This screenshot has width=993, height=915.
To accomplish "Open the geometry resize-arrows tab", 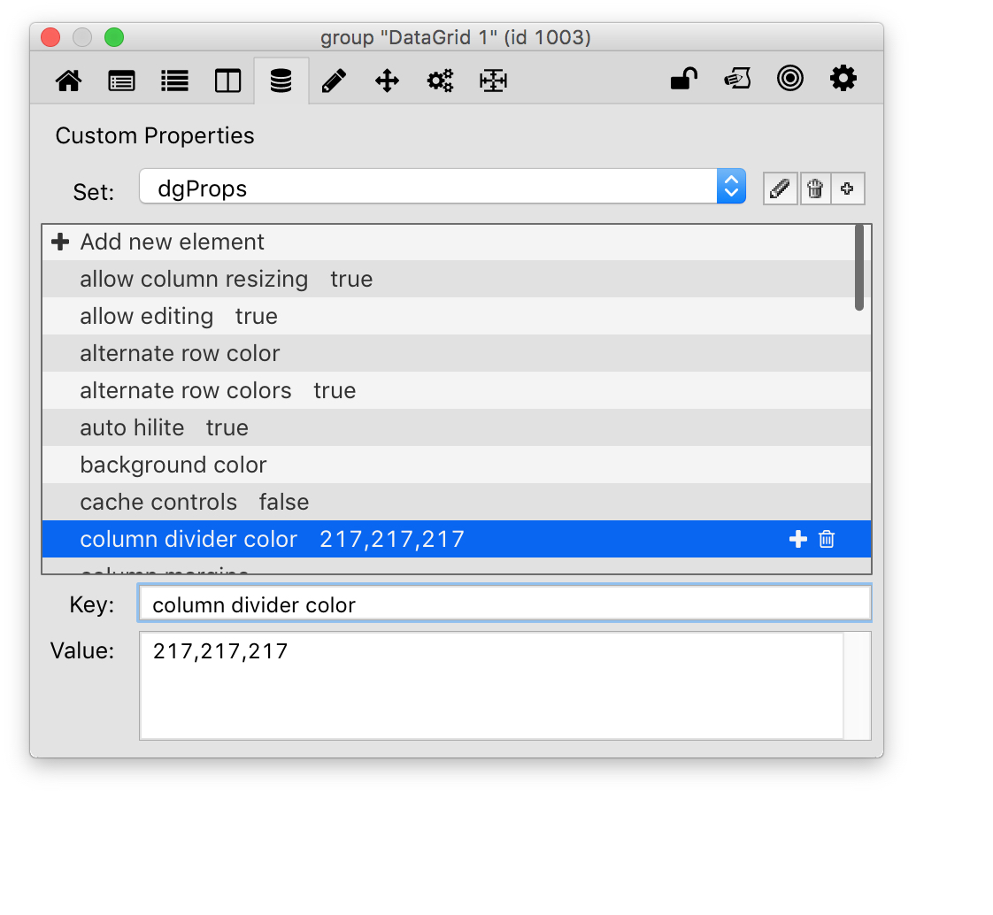I will [493, 81].
